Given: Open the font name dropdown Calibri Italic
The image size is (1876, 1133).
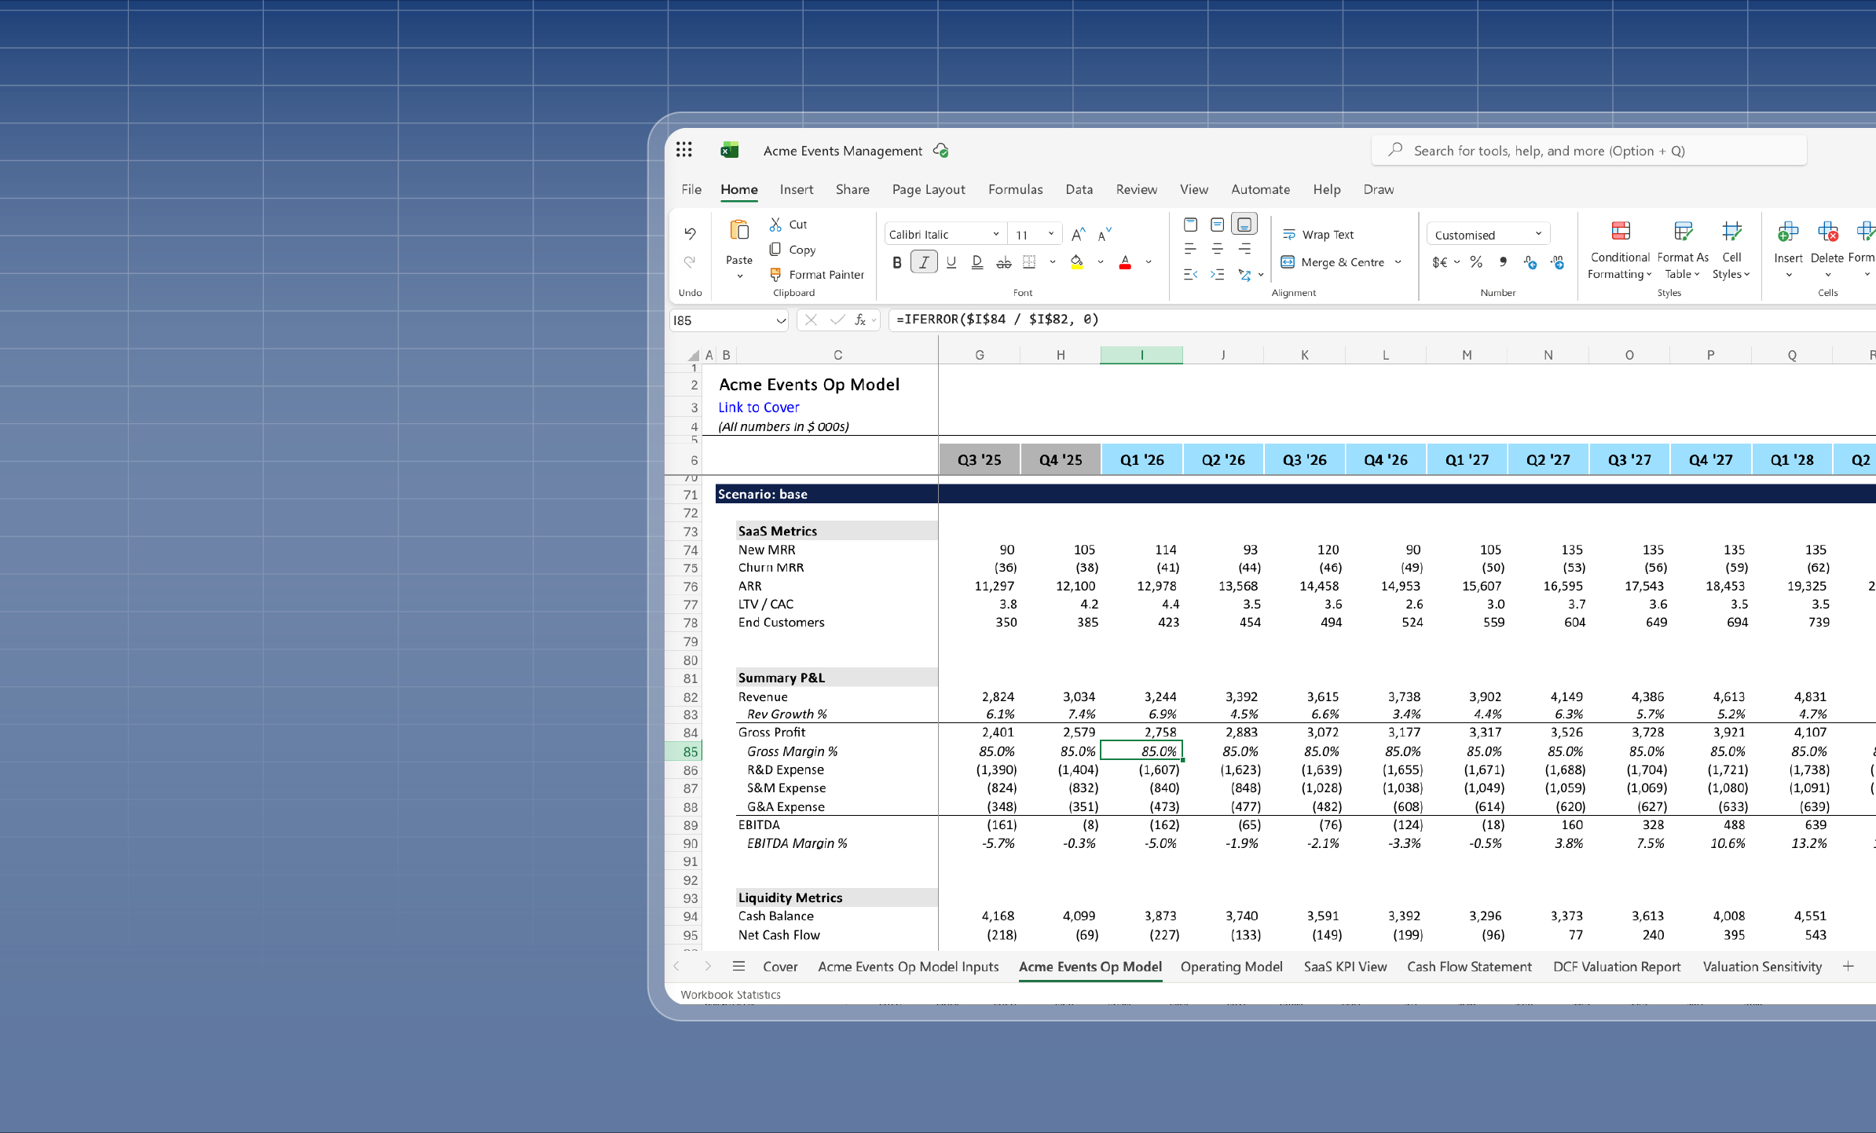Looking at the screenshot, I should [x=944, y=234].
